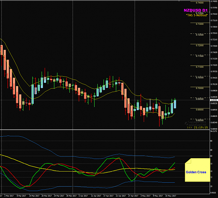Click the 21 Apr 2017 date label

pyautogui.click(x=121, y=196)
